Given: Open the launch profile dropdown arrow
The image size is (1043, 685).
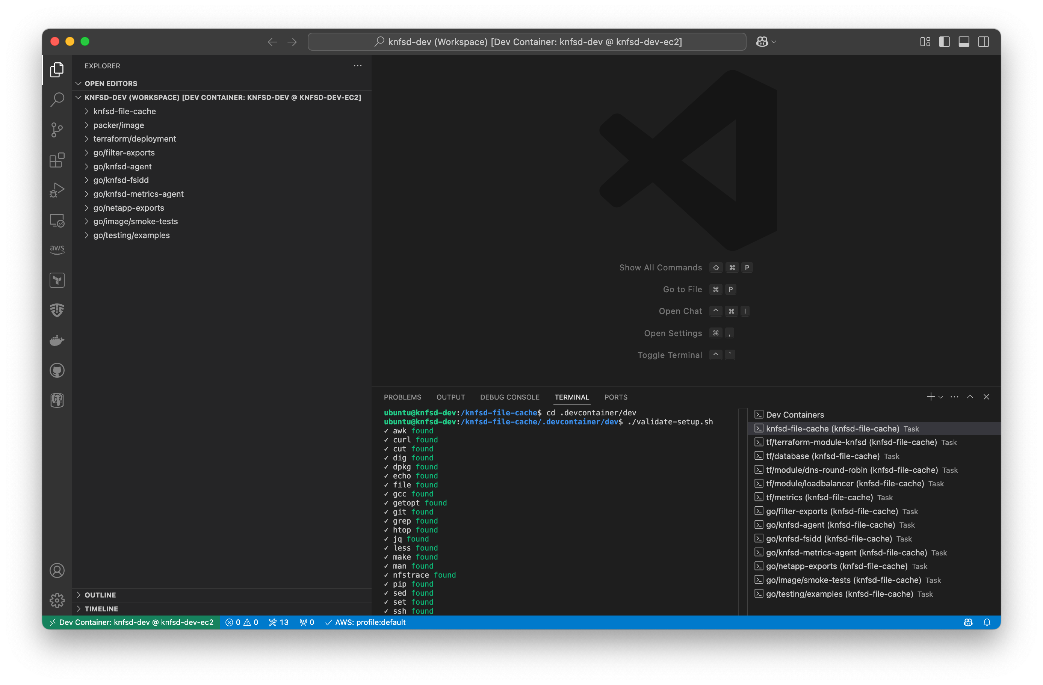Looking at the screenshot, I should pos(940,397).
